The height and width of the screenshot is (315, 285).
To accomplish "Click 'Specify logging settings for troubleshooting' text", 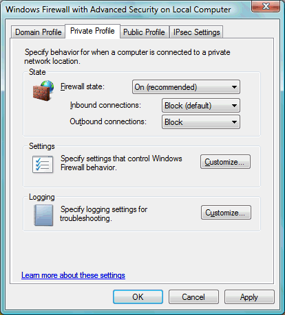I will 104,214.
